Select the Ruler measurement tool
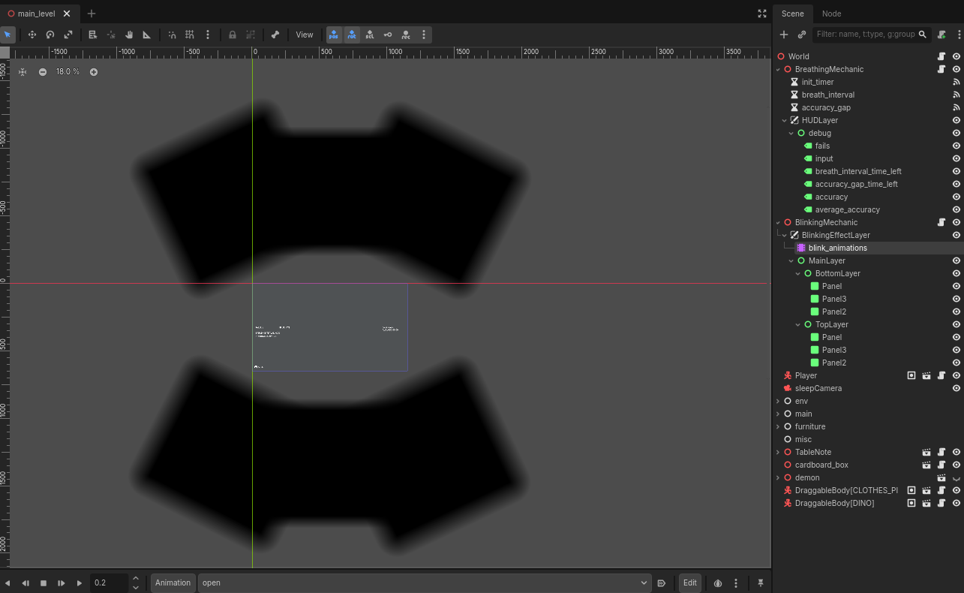Viewport: 964px width, 593px height. tap(146, 35)
